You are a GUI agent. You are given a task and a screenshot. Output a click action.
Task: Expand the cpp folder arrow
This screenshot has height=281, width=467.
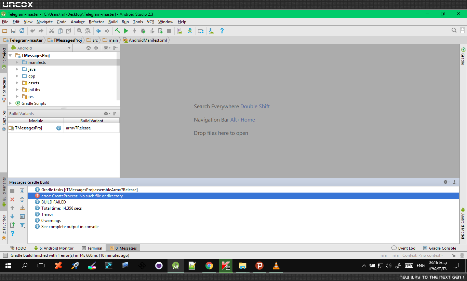pyautogui.click(x=17, y=76)
